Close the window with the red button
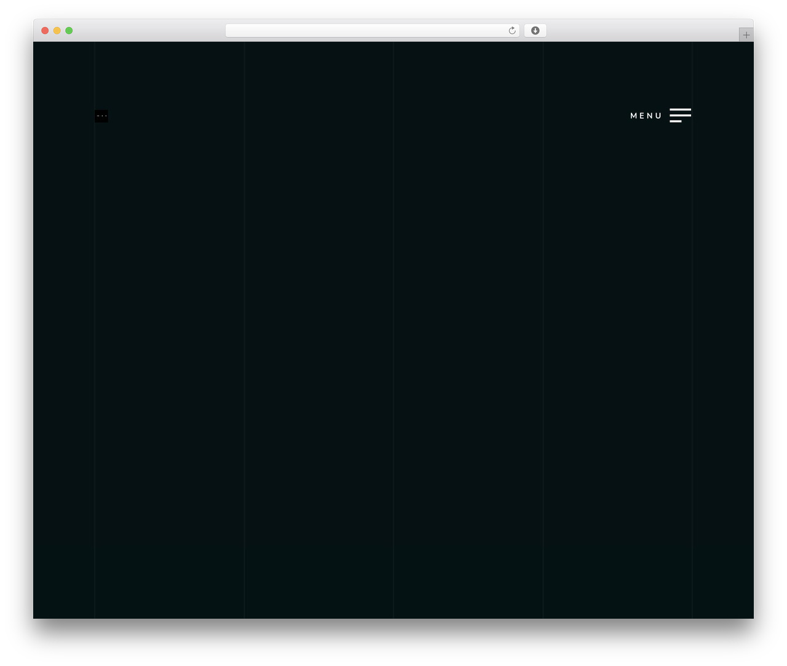The image size is (787, 666). pos(45,31)
